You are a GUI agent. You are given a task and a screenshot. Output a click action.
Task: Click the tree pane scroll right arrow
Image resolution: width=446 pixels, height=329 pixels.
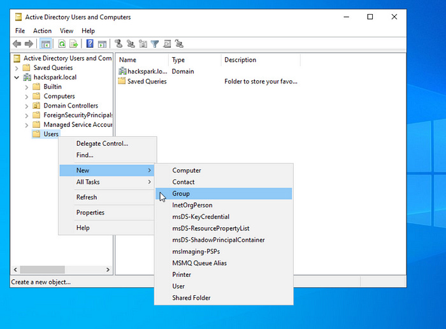pyautogui.click(x=108, y=269)
